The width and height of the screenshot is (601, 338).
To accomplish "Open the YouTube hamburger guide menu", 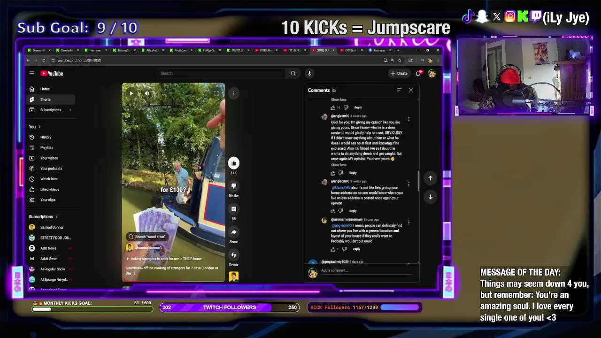I will [31, 73].
